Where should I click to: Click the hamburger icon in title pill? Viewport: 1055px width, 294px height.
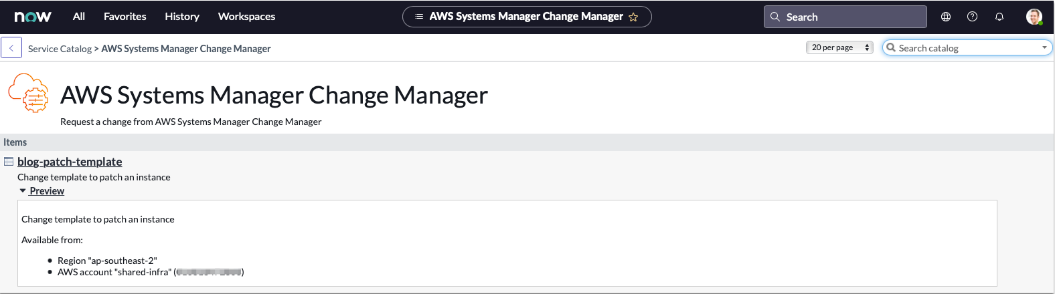pyautogui.click(x=419, y=17)
